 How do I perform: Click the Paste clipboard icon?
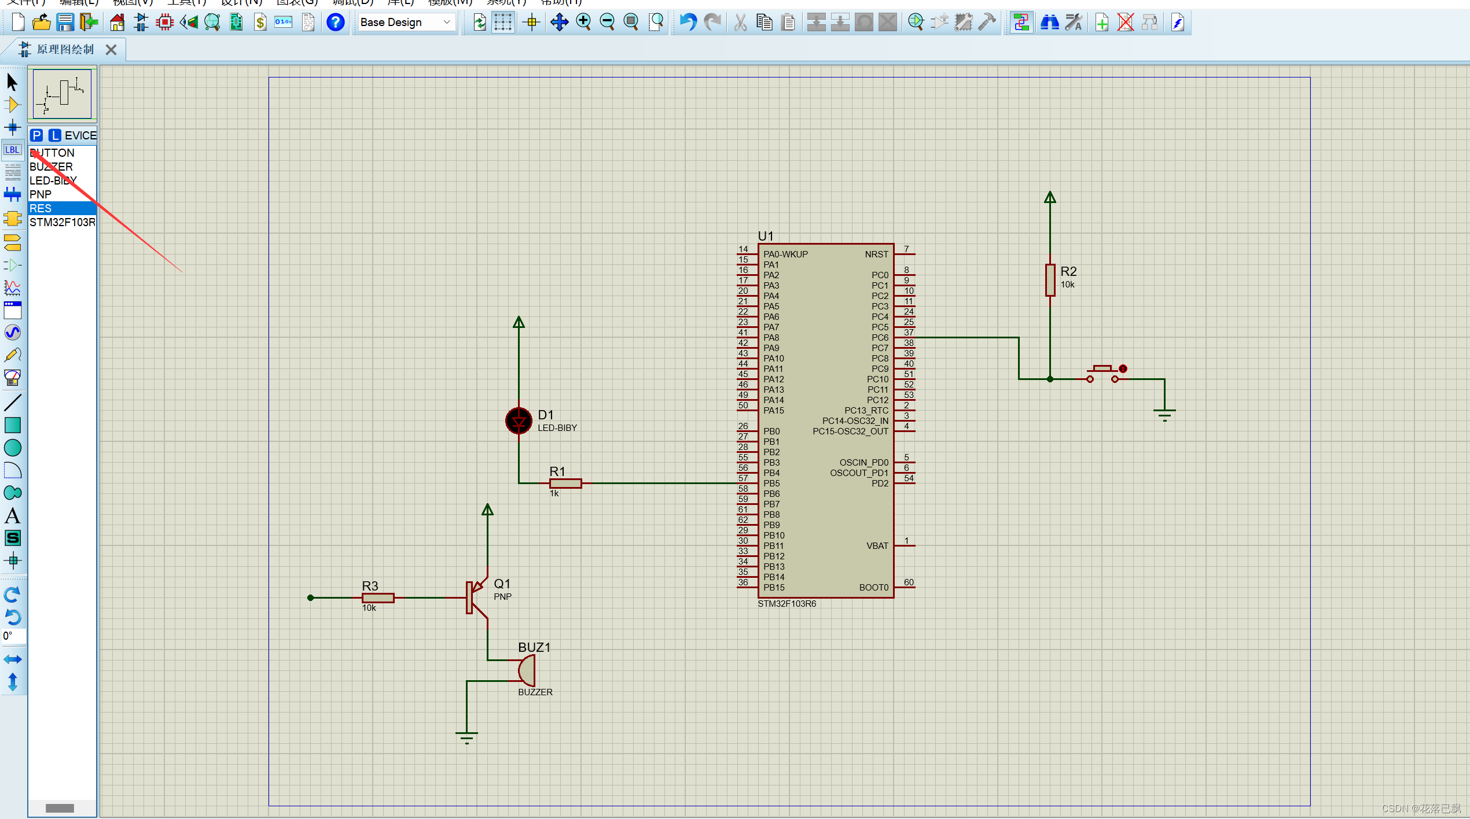[788, 23]
